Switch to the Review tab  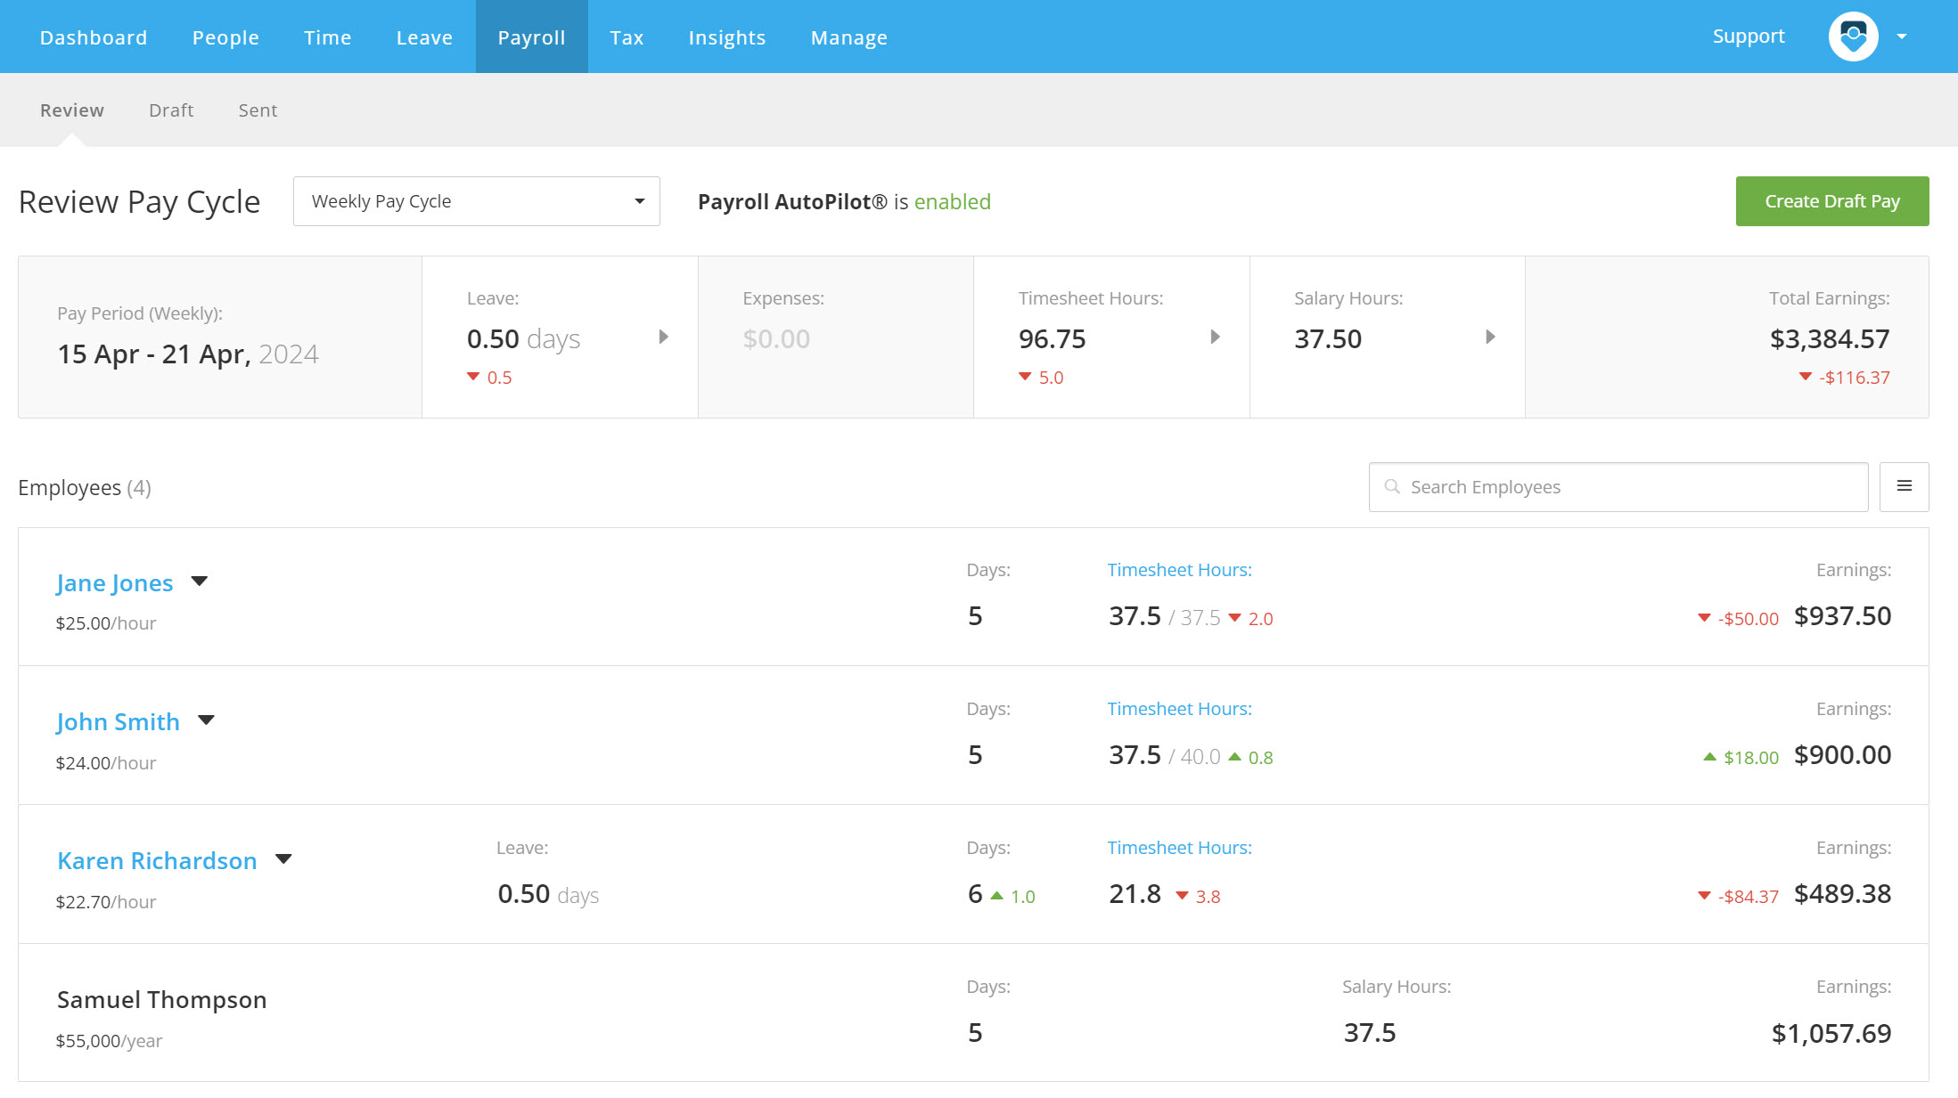(72, 110)
